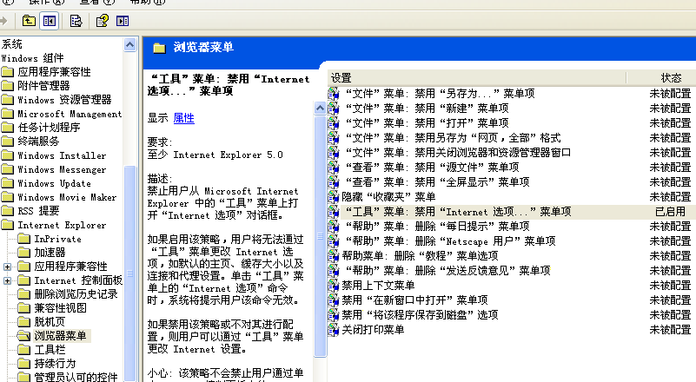
Task: Click the Help toolbar icon with question mark
Action: (103, 20)
